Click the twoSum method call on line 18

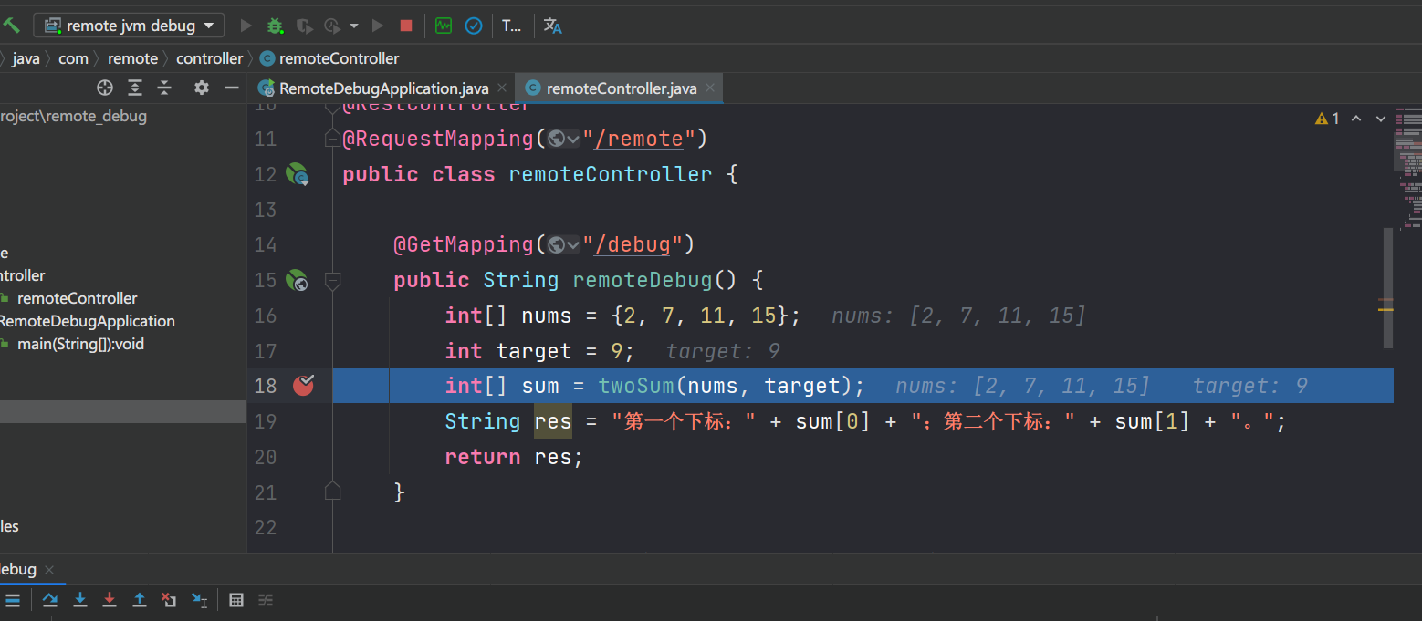[635, 386]
